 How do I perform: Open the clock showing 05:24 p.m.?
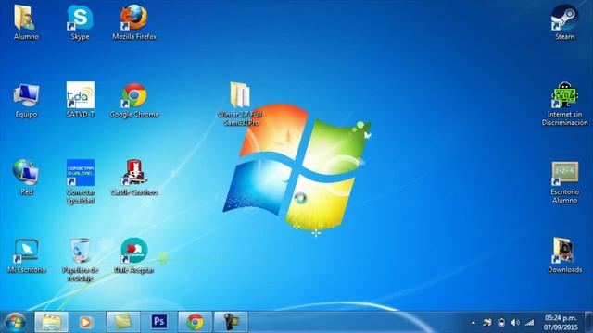(x=561, y=323)
